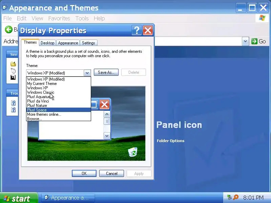Screen dimensions: 271x203
Task: Maximize the Appearance and Themes window
Action: tap(252, 8)
